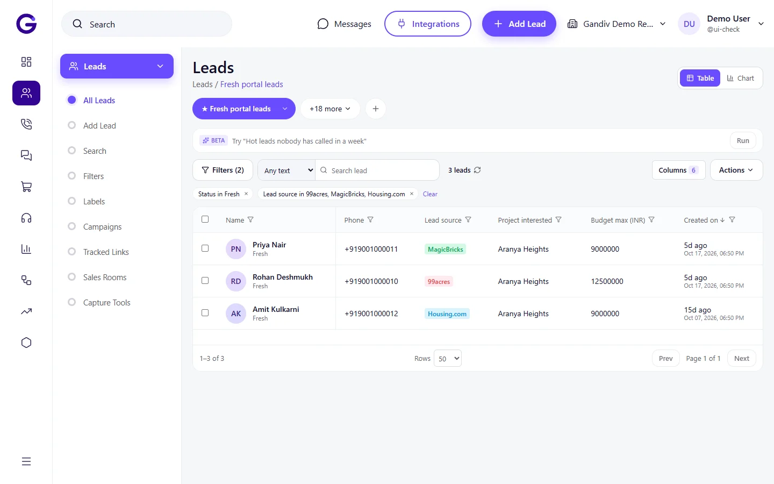Viewport: 774px width, 484px height.
Task: Refresh the 3 leads count
Action: pos(477,170)
